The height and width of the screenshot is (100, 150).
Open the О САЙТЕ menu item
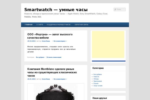click(x=40, y=25)
